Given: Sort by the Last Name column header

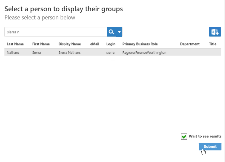Looking at the screenshot, I should point(15,44).
